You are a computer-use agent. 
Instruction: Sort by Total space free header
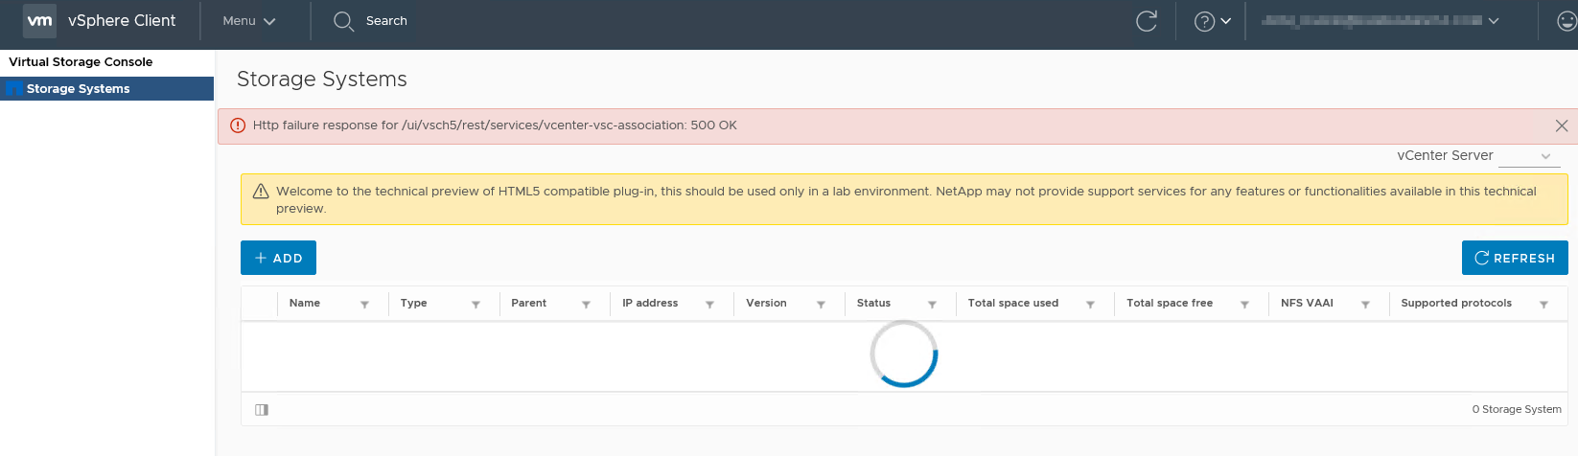click(x=1170, y=303)
